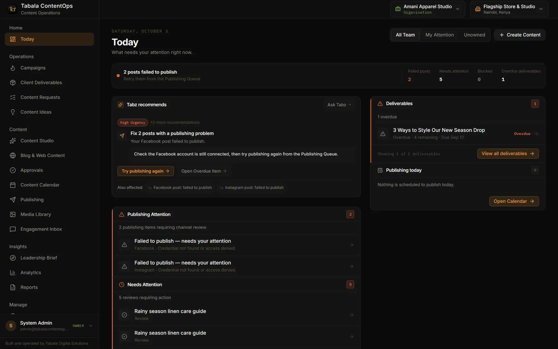558x349 pixels.
Task: Open the Campaigns flame icon
Action: [13, 68]
